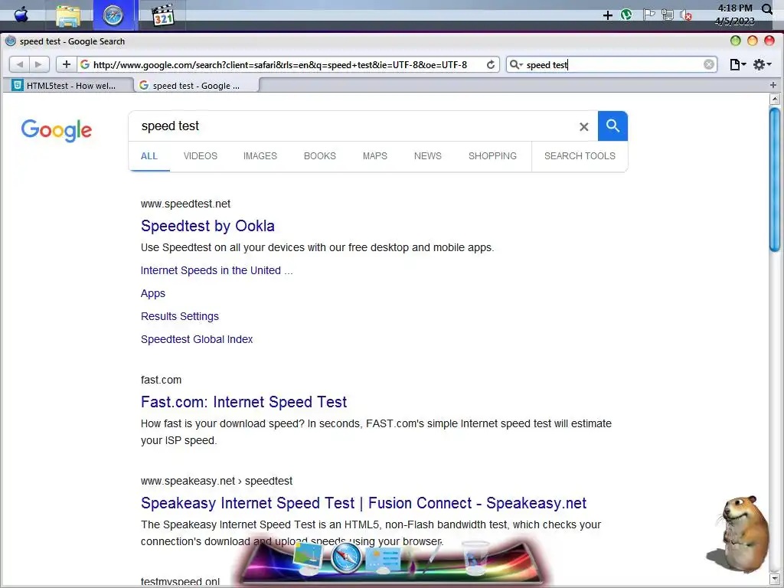The height and width of the screenshot is (588, 784).
Task: Click the Safari icon in the bottom dock
Action: (346, 557)
